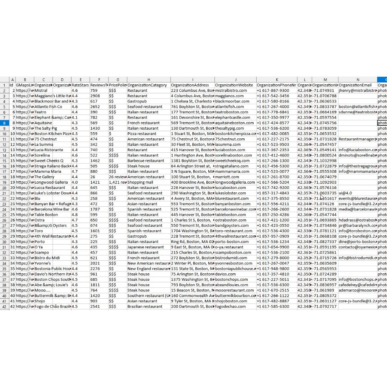This screenshot has height=387, width=387.
Task: Click the OrganizationPhoneNr header cell
Action: (277, 85)
